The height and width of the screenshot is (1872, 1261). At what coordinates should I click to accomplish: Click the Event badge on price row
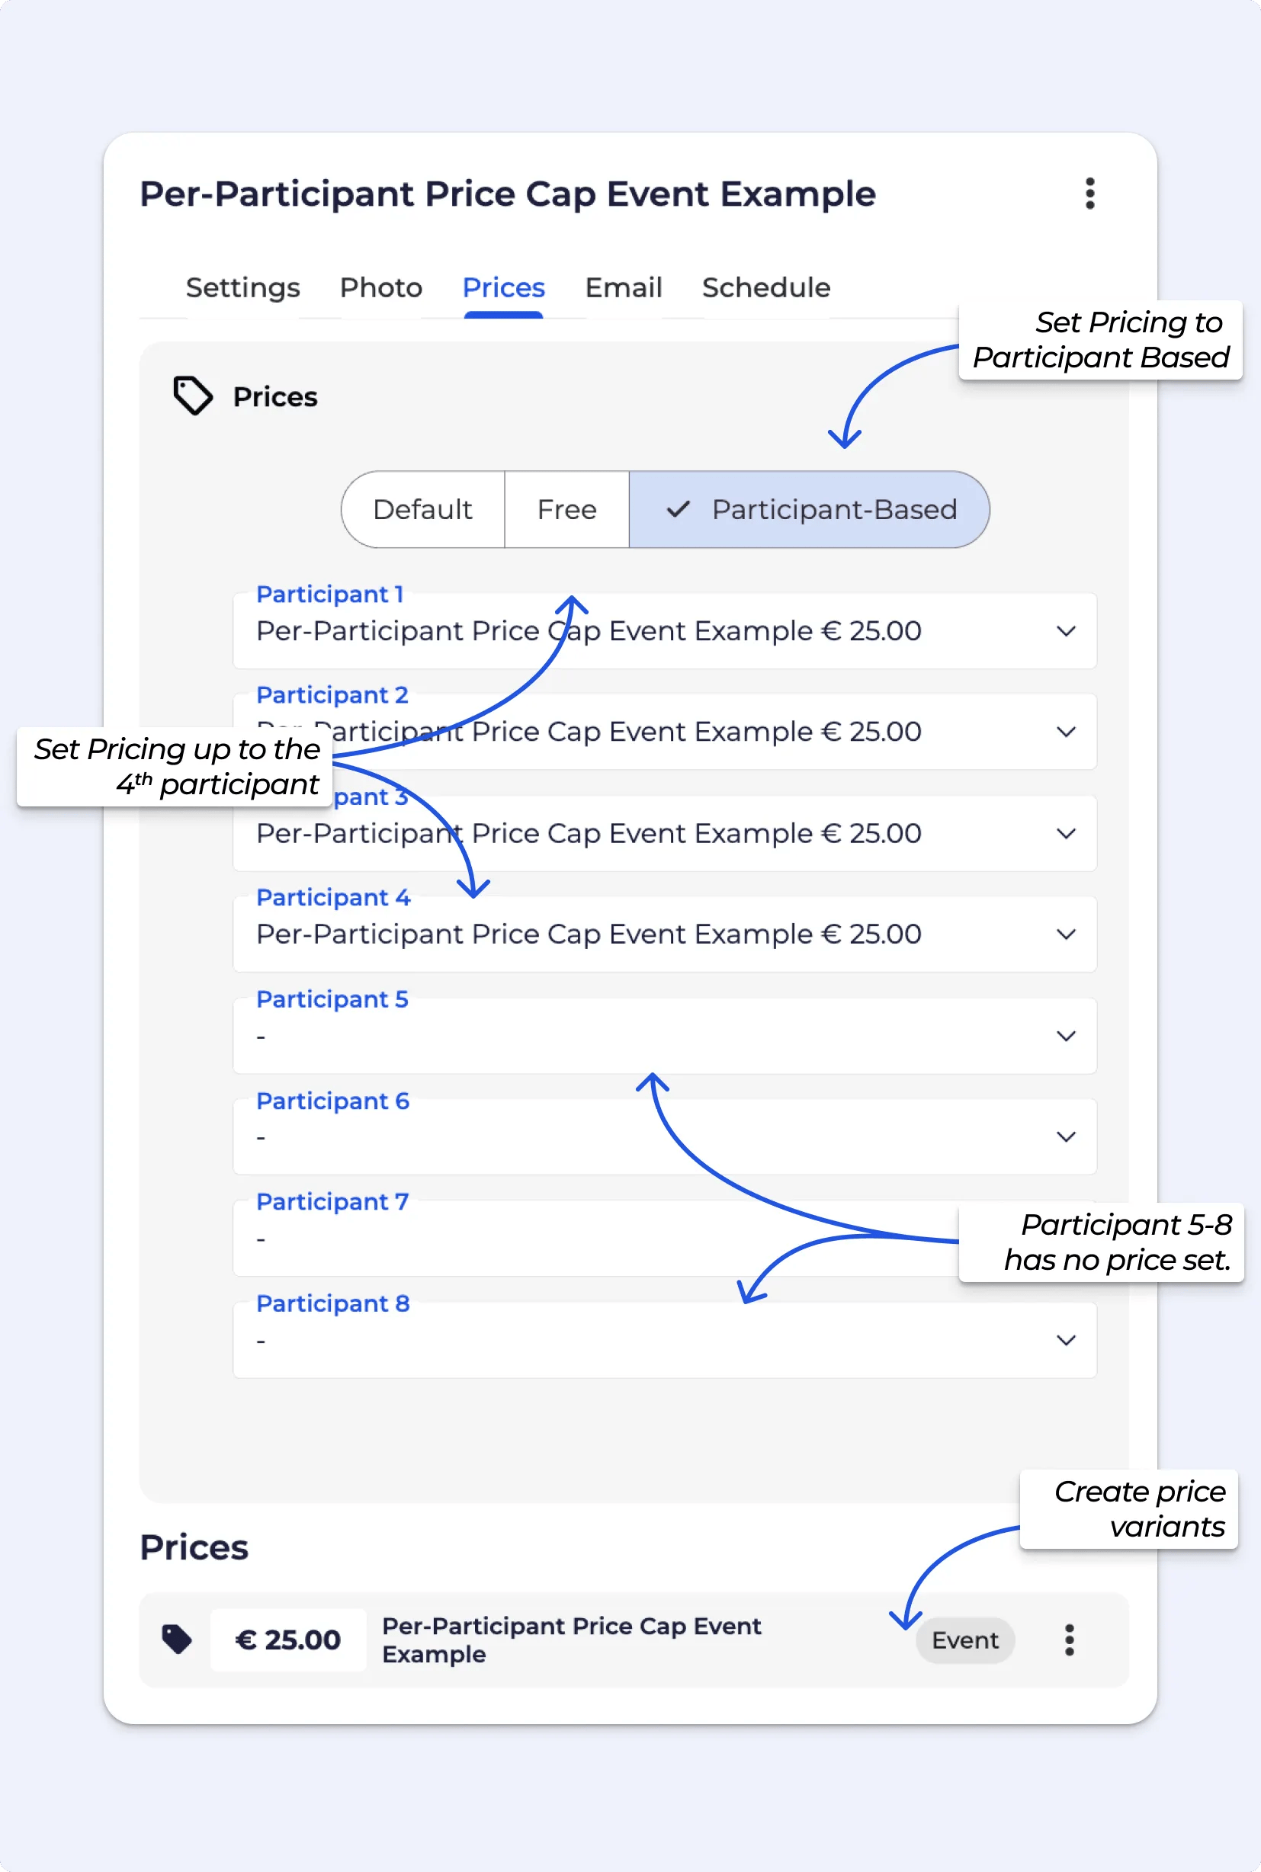(964, 1640)
